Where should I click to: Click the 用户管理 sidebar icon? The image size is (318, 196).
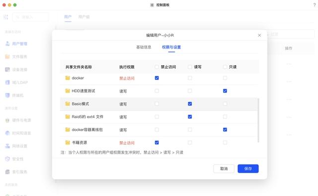tap(7, 44)
